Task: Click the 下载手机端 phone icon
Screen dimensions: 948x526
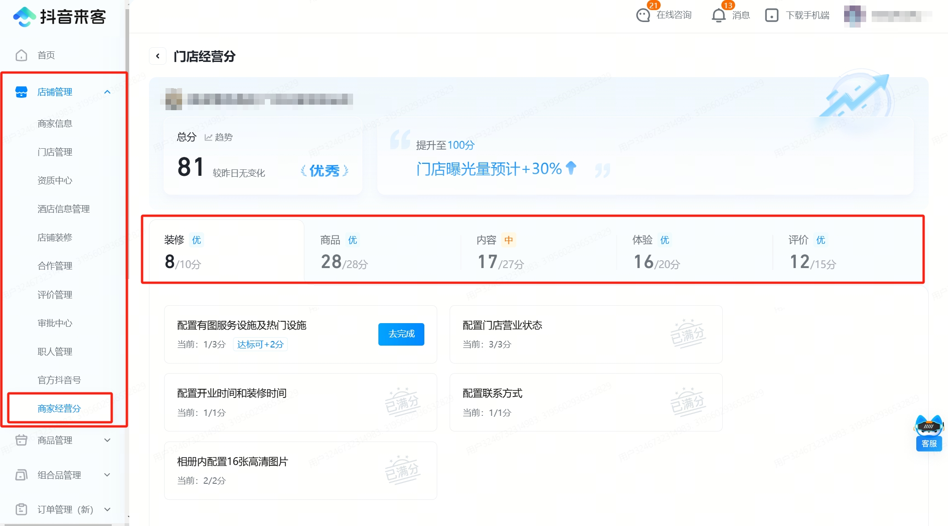Action: point(771,15)
